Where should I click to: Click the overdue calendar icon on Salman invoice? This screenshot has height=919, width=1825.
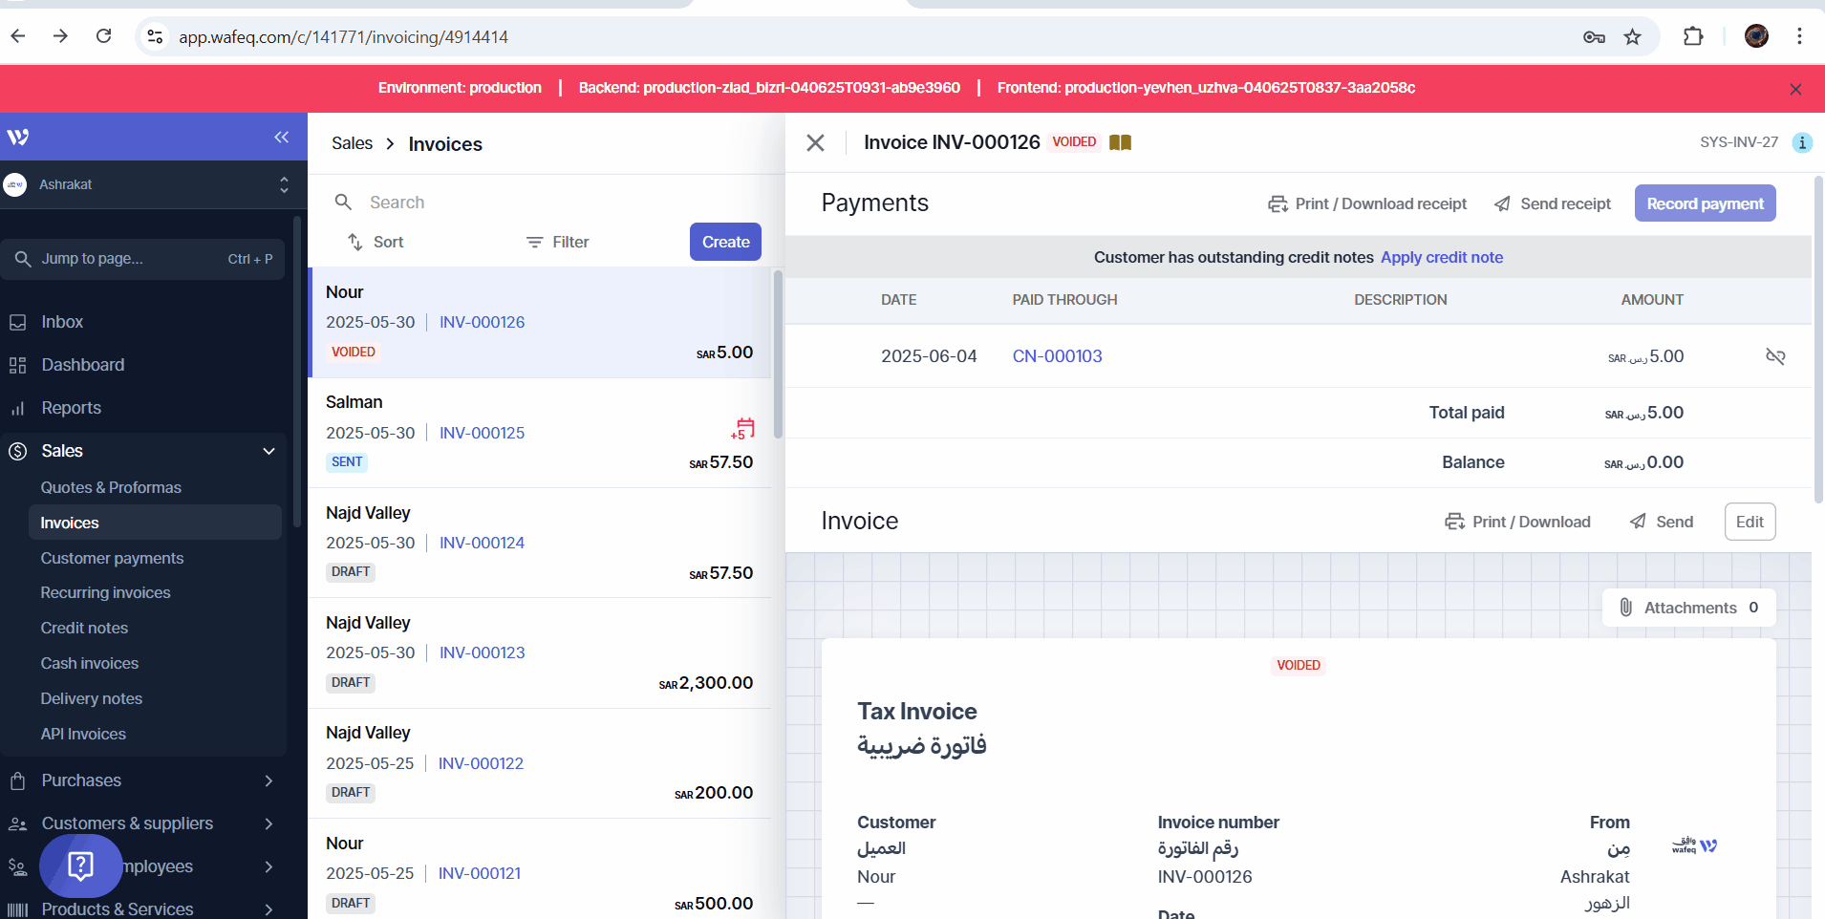[x=743, y=428]
